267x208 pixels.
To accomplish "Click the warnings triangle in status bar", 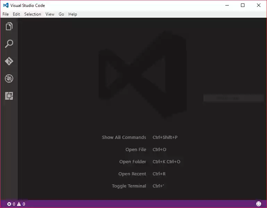I will tap(19, 204).
